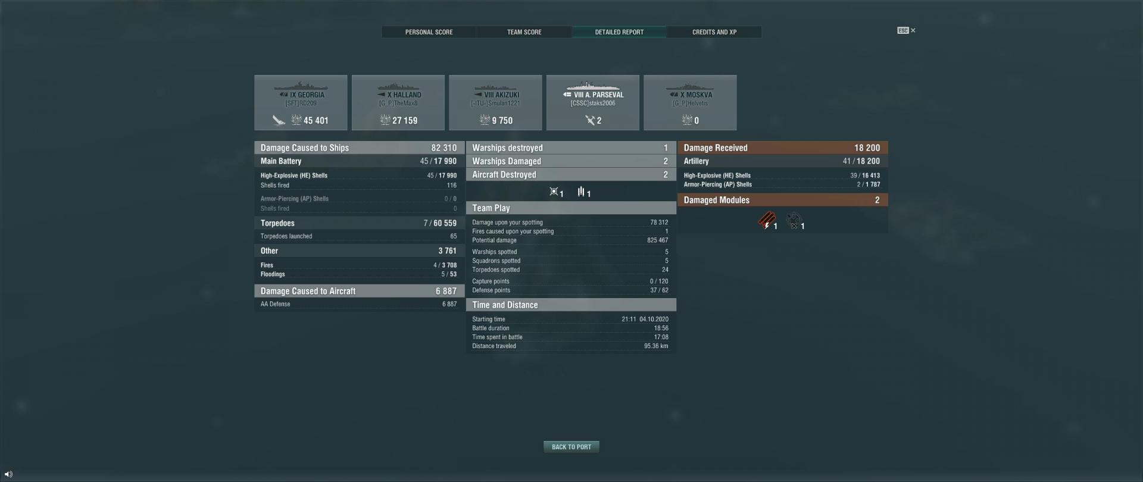Click the damage icon next to 45 401

point(296,120)
